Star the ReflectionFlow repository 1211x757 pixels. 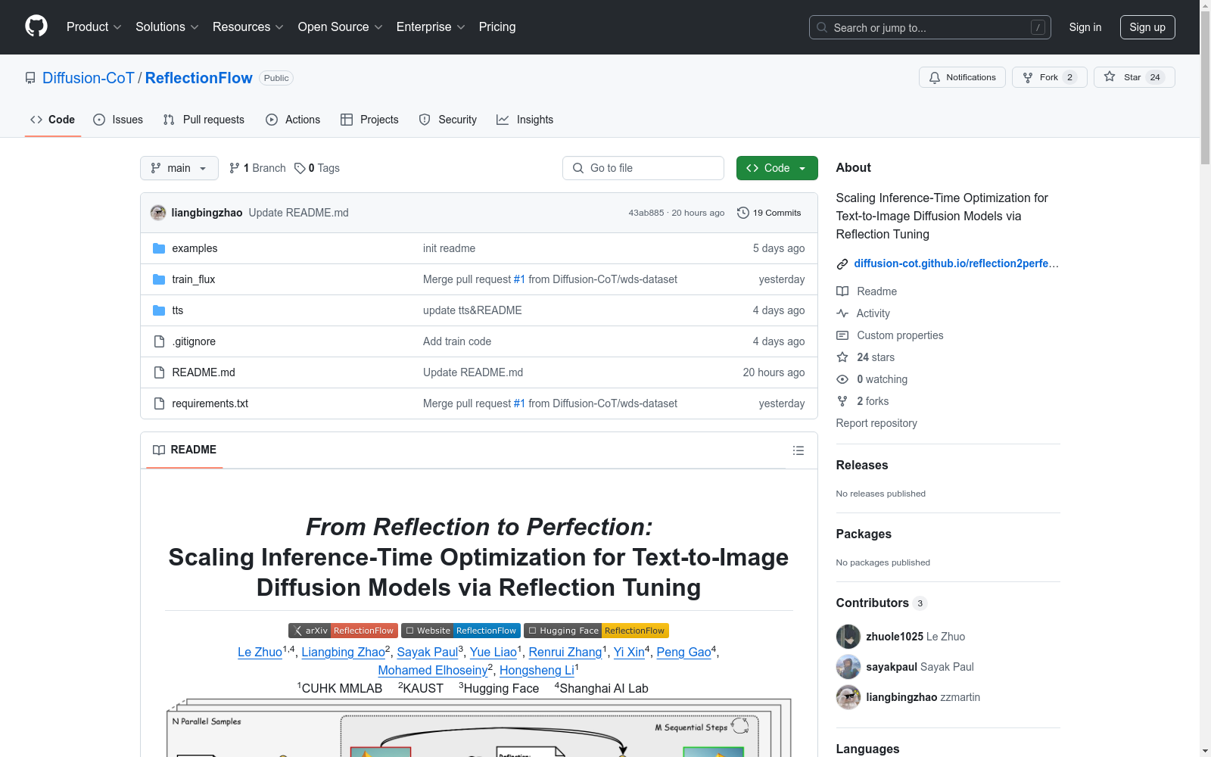1134,77
